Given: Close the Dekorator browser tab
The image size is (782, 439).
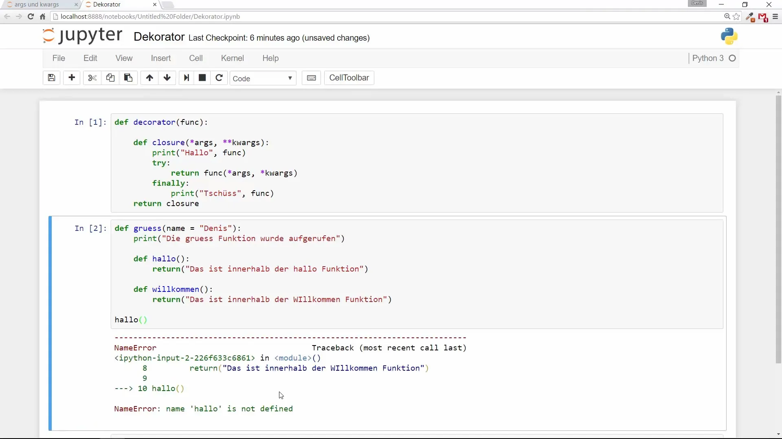Looking at the screenshot, I should (x=155, y=4).
